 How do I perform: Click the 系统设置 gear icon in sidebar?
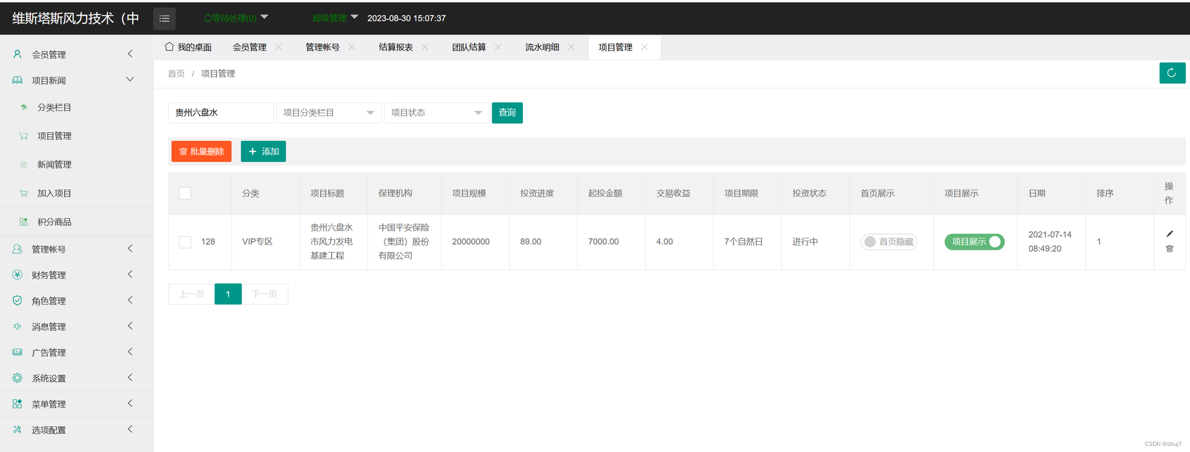coord(17,378)
